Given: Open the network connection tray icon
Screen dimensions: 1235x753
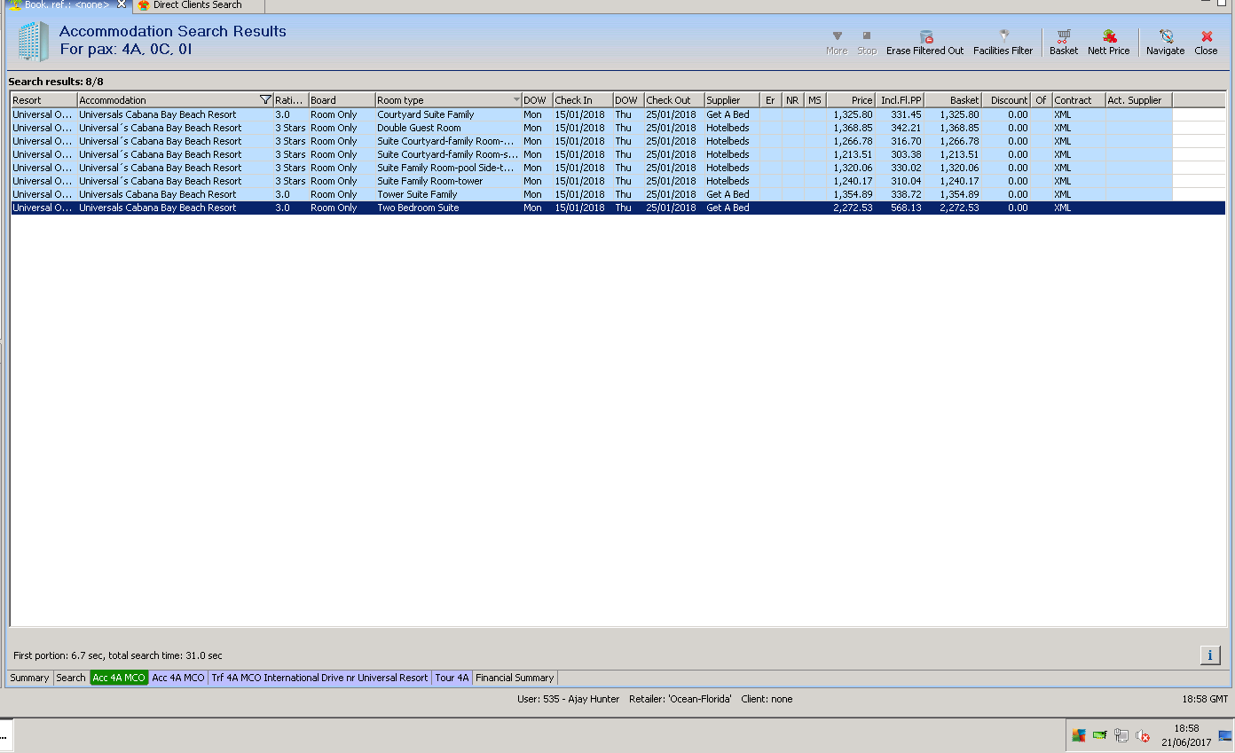Looking at the screenshot, I should point(1121,735).
